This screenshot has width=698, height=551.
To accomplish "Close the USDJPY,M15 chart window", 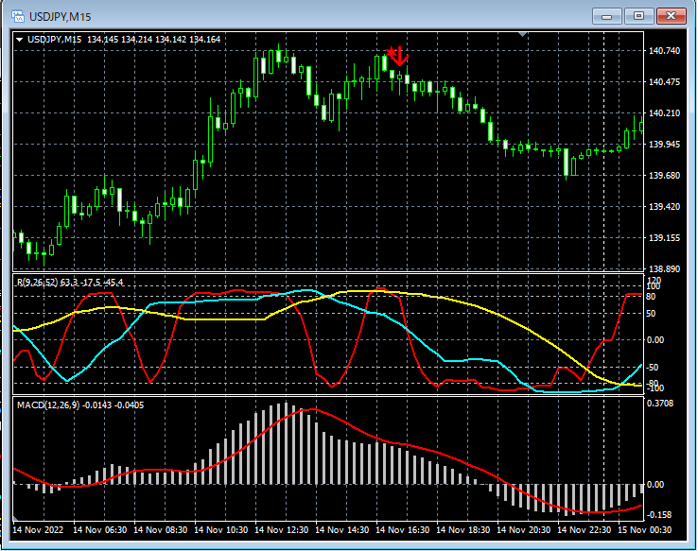I will pos(671,16).
